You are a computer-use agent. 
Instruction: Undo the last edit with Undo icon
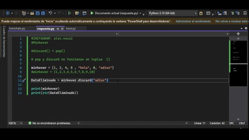point(50,13)
